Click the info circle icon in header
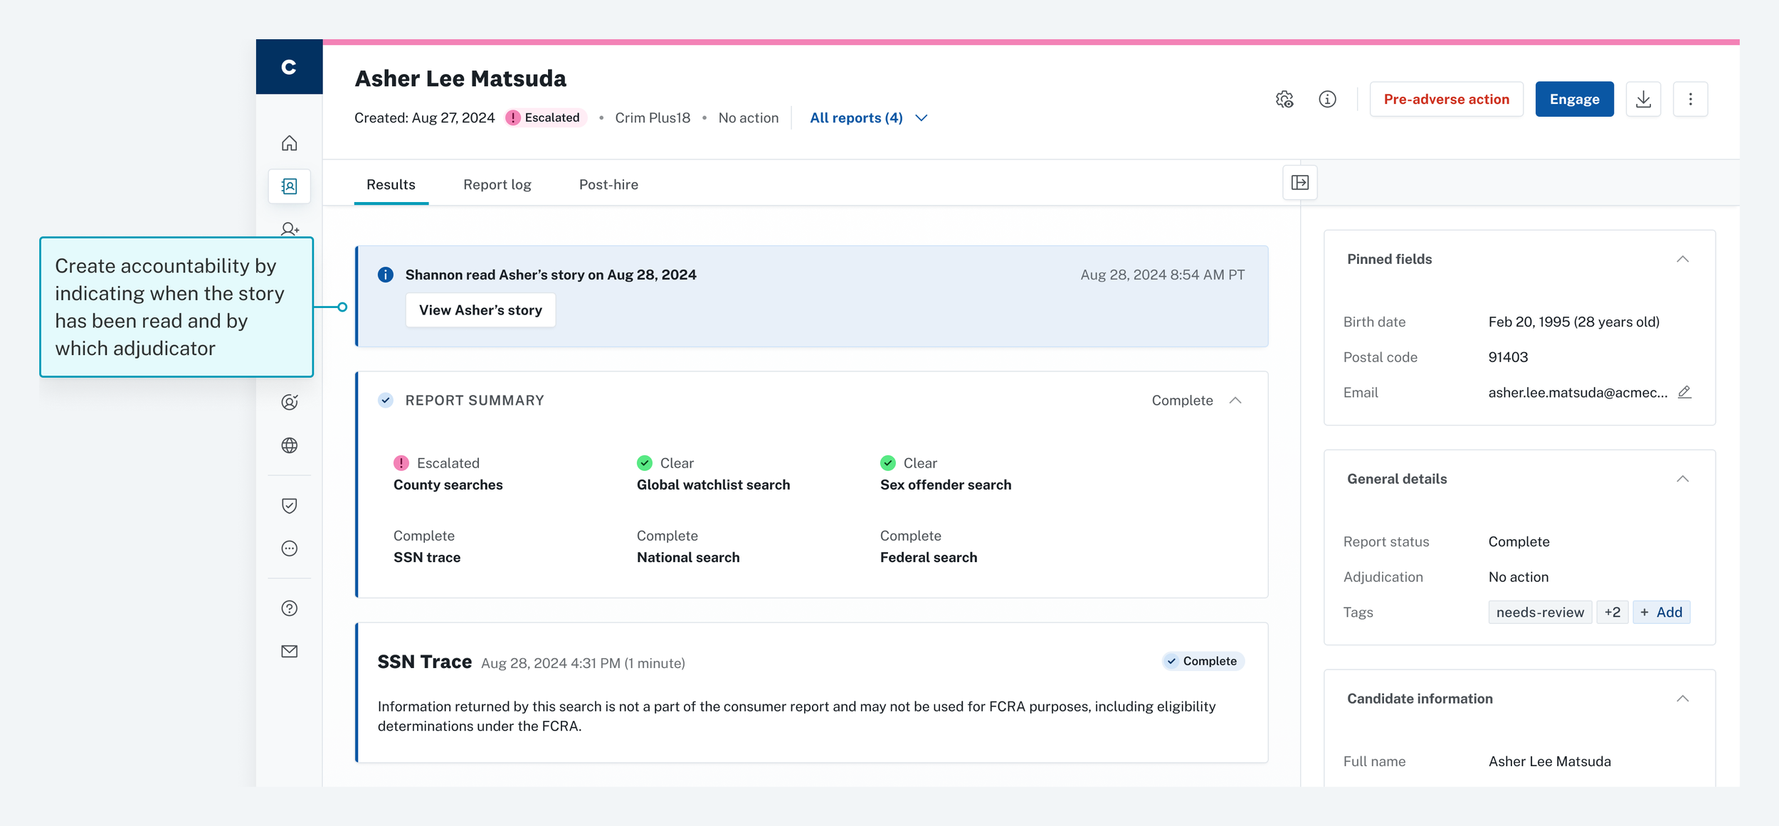 point(1327,99)
